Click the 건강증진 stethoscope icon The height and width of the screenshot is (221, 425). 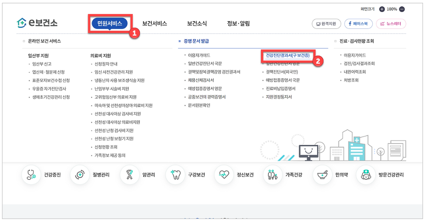31,175
